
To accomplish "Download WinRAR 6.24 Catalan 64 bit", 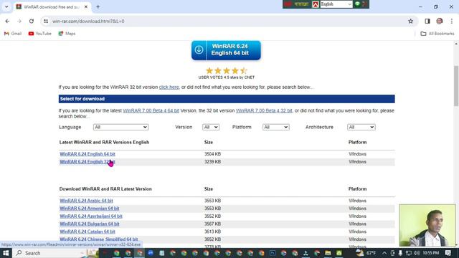I will 87,231.
